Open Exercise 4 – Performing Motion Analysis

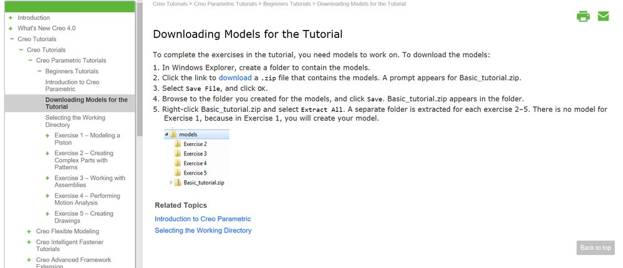pos(87,200)
